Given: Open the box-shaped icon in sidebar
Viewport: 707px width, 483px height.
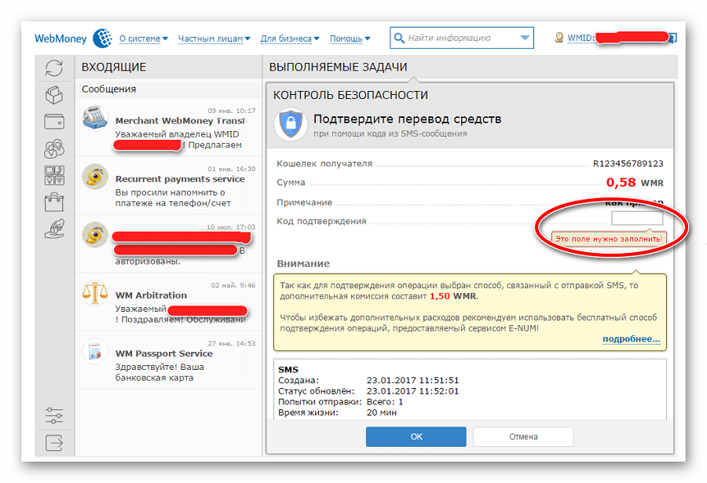Looking at the screenshot, I should [54, 95].
